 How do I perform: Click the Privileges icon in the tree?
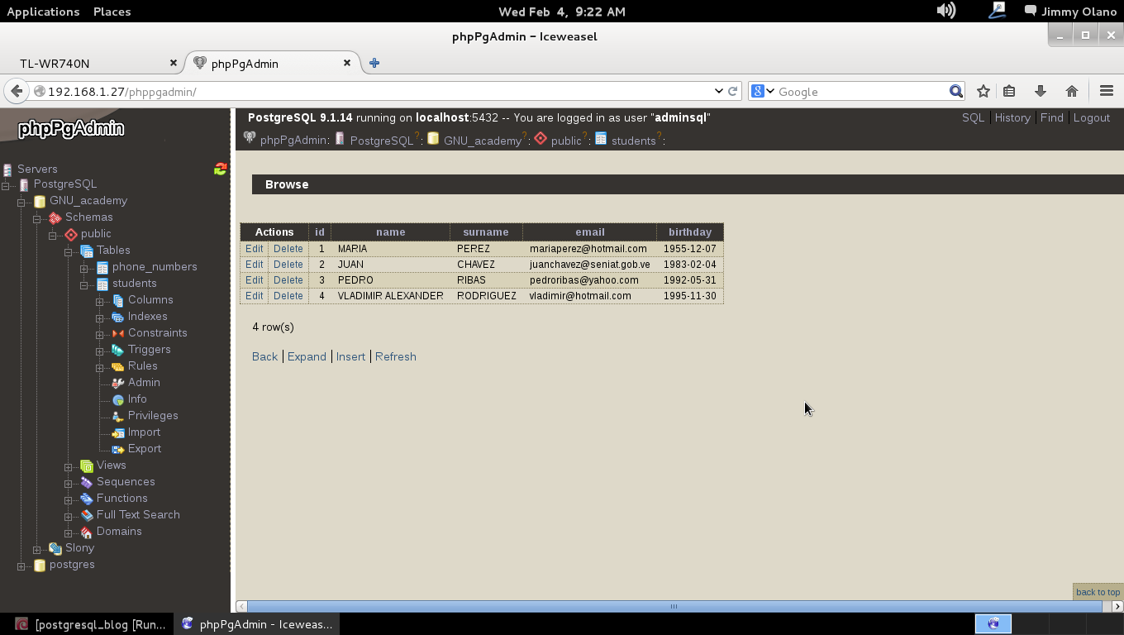(118, 416)
